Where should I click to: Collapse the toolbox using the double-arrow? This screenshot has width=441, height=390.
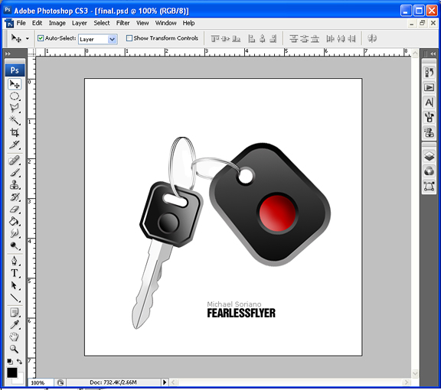8,54
